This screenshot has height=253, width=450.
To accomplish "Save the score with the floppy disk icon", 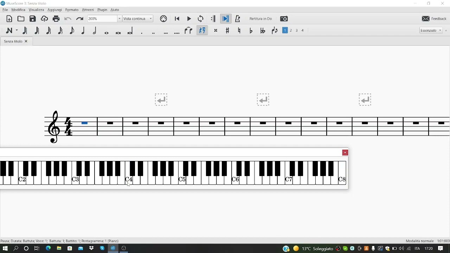I will [33, 19].
